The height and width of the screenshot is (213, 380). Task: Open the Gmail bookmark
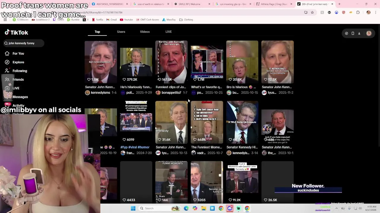click(111, 20)
